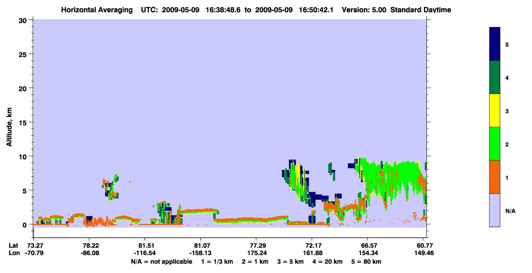Click longitude value 175.24
Image resolution: width=532 pixels, height=273 pixels.
[x=256, y=253]
